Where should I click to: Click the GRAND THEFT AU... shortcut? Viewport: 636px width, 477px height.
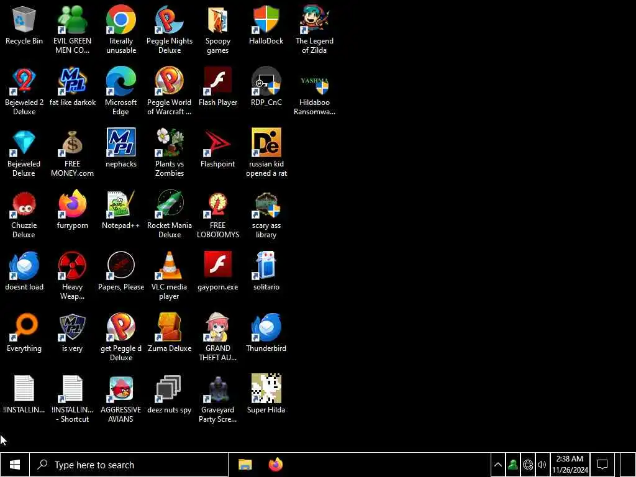coord(218,327)
